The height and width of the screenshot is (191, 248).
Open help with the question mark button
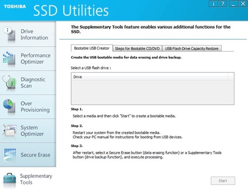[x=223, y=3]
